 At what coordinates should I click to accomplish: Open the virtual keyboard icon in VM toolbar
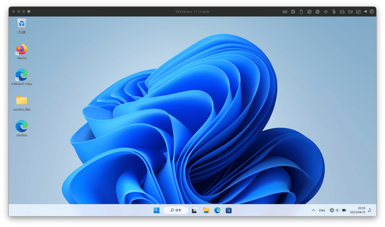[285, 12]
